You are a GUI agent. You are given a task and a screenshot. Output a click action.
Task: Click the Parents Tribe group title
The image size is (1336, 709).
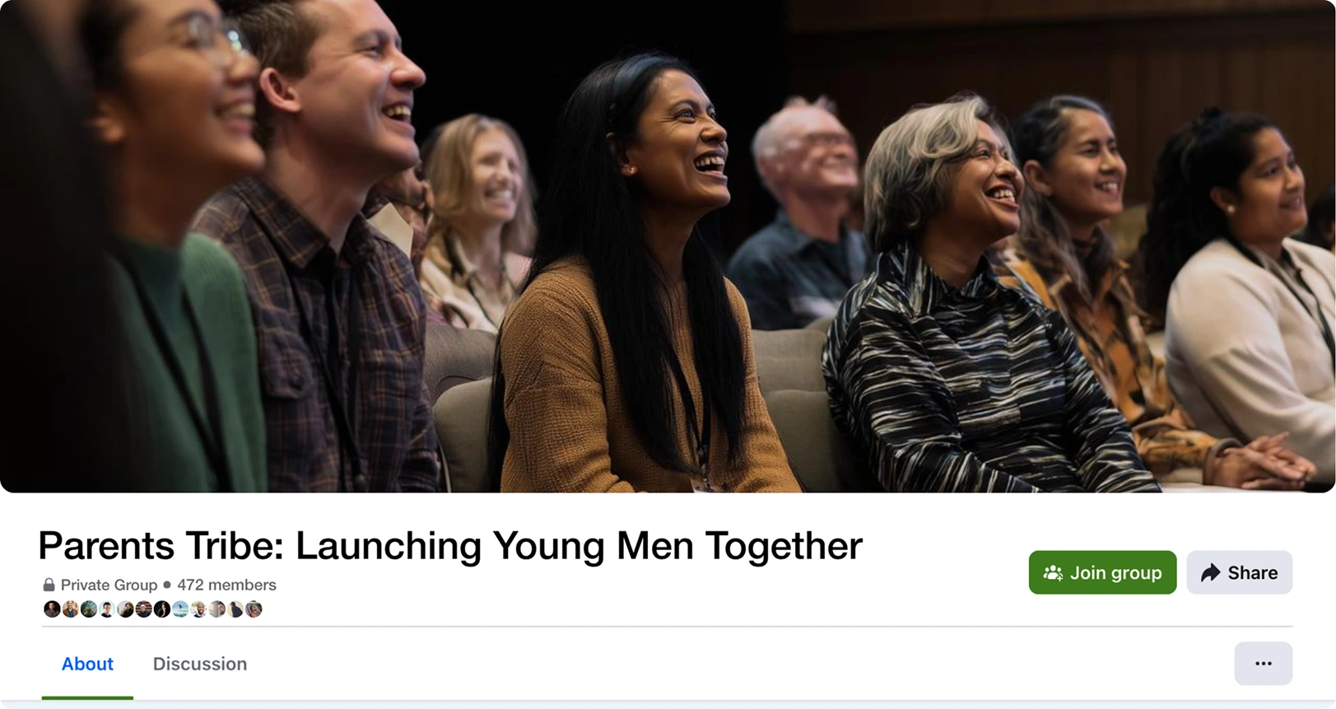click(450, 545)
